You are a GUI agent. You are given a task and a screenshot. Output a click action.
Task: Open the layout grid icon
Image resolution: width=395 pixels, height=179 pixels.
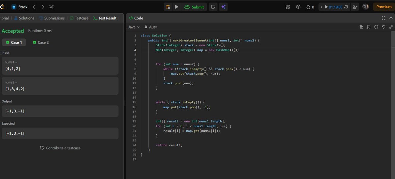click(288, 7)
